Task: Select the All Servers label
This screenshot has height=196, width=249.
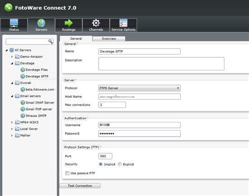Action: 23,50
